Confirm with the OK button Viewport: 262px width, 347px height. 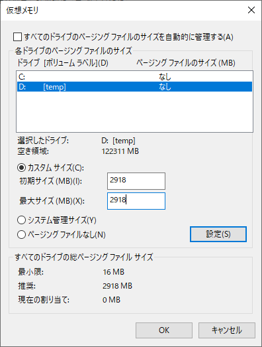164,330
